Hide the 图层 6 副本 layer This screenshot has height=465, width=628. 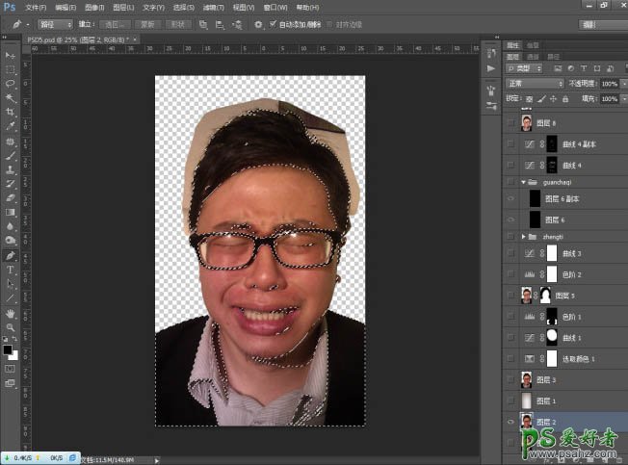pyautogui.click(x=510, y=199)
